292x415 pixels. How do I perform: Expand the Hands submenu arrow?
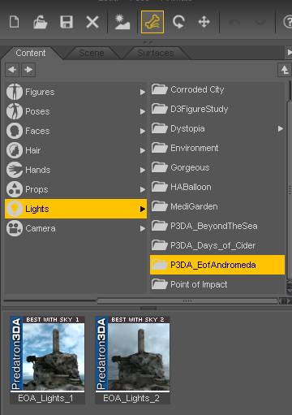click(x=143, y=170)
